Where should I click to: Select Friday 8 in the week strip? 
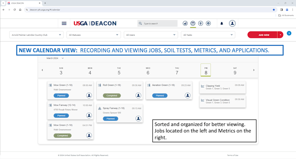206,70
